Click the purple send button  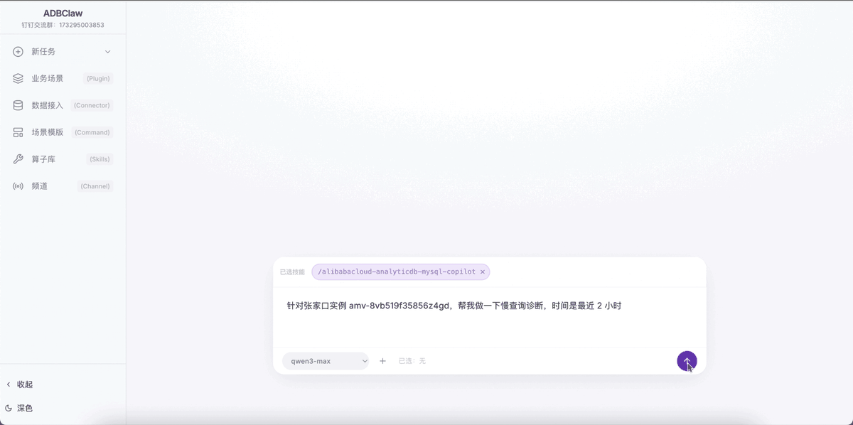tap(686, 361)
